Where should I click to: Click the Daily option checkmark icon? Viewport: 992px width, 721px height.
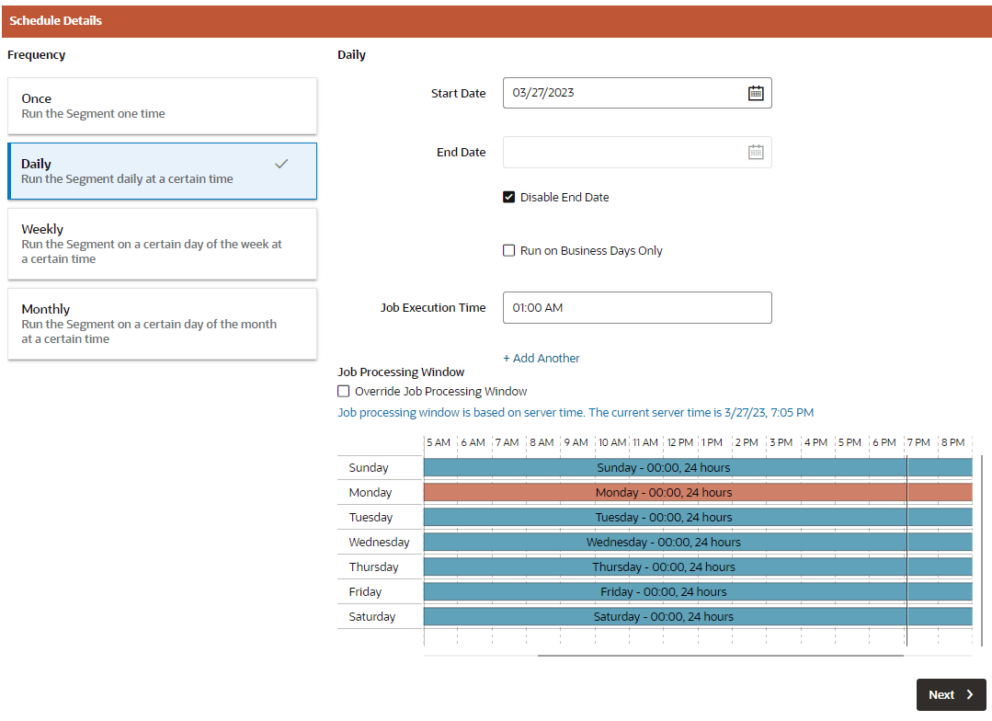tap(281, 164)
